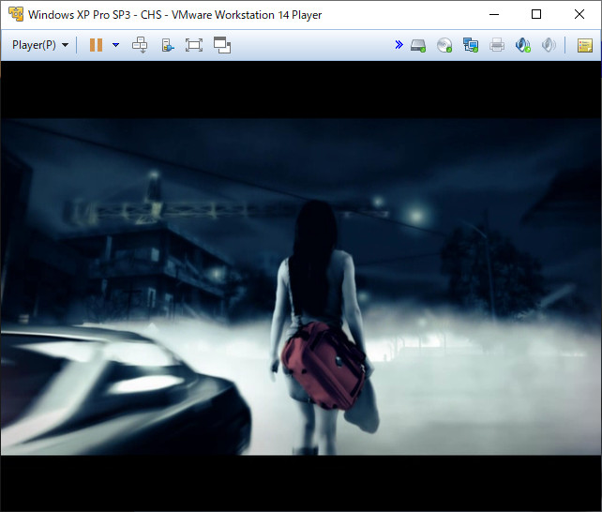Viewport: 602px width, 512px height.
Task: Toggle the network adapter connection
Action: [471, 45]
